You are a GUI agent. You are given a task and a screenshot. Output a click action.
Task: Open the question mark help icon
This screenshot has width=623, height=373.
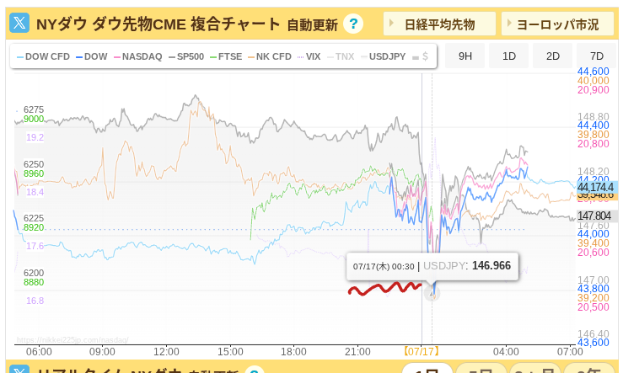pyautogui.click(x=353, y=24)
